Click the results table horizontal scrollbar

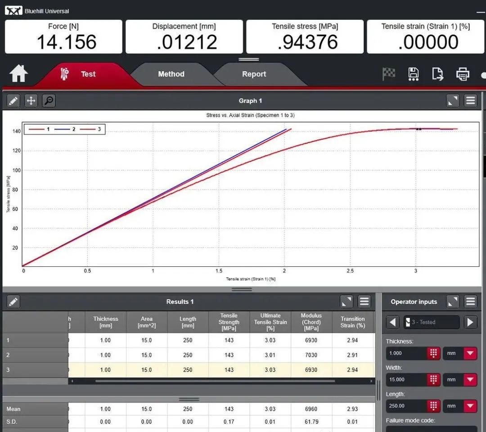tap(215, 381)
